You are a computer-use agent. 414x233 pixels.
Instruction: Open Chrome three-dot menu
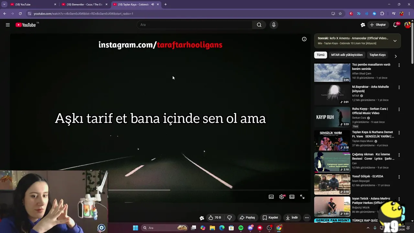click(409, 14)
